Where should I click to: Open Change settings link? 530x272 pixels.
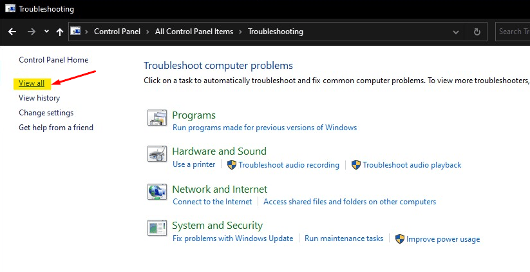(x=46, y=113)
